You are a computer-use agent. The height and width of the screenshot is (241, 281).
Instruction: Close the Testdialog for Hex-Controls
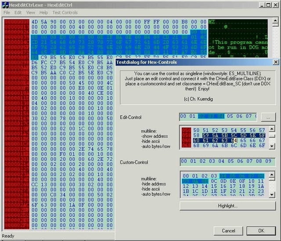point(276,62)
